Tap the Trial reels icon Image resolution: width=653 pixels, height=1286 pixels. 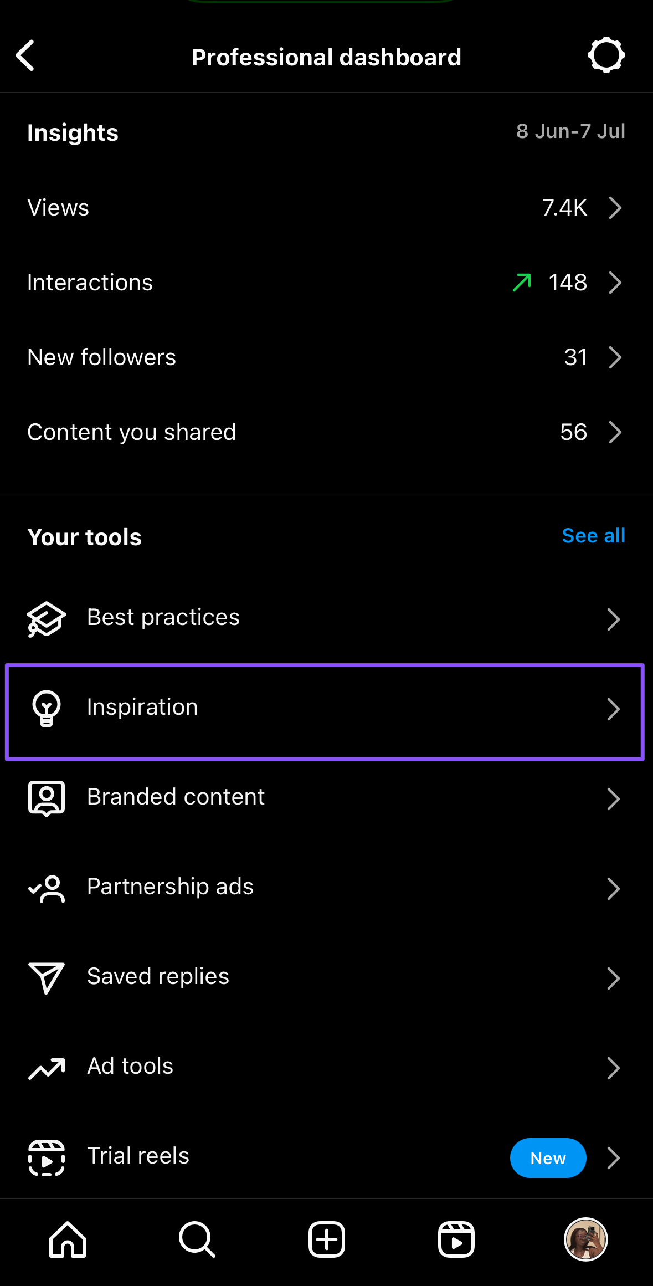(47, 1157)
